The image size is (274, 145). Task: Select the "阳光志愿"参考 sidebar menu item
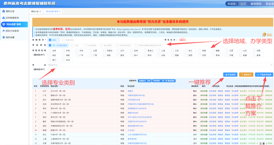(x=14, y=24)
